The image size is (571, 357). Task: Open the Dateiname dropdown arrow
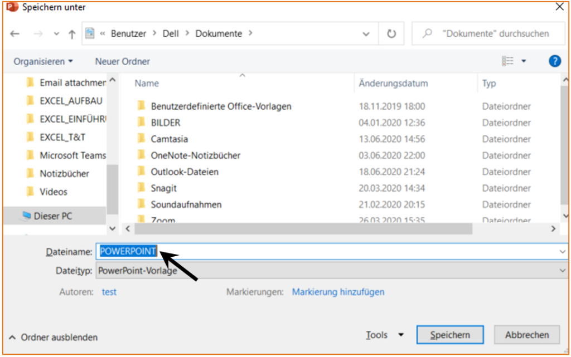(562, 252)
